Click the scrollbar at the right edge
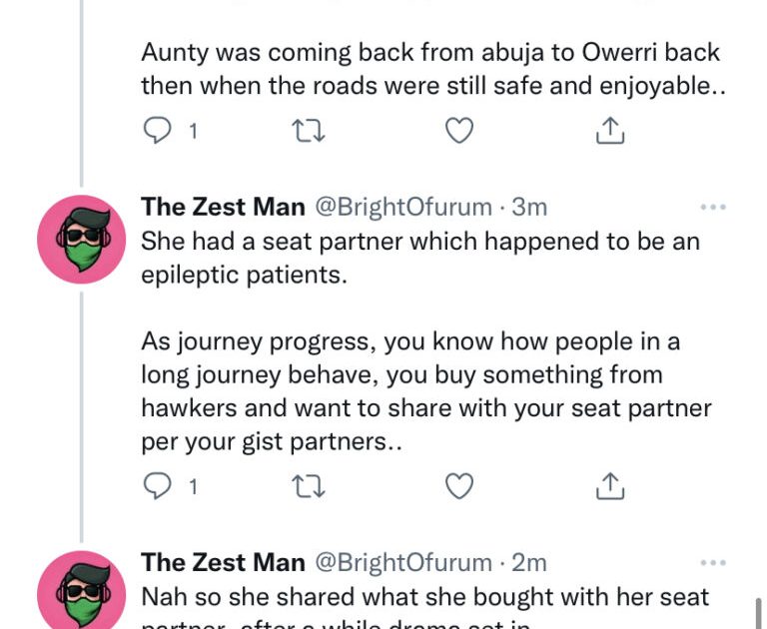This screenshot has height=629, width=767. point(759,611)
